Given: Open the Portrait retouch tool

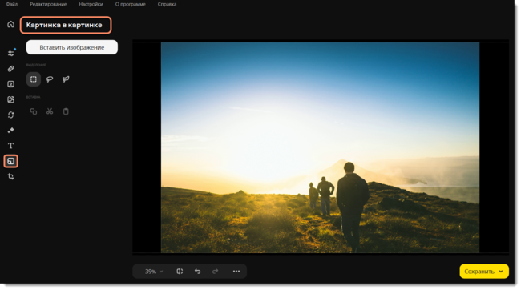Looking at the screenshot, I should pos(10,84).
